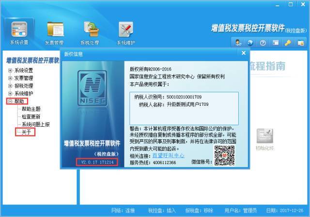The height and width of the screenshot is (217, 310).
Task: Open the 百望呼叫中心 link
Action: [x=168, y=155]
